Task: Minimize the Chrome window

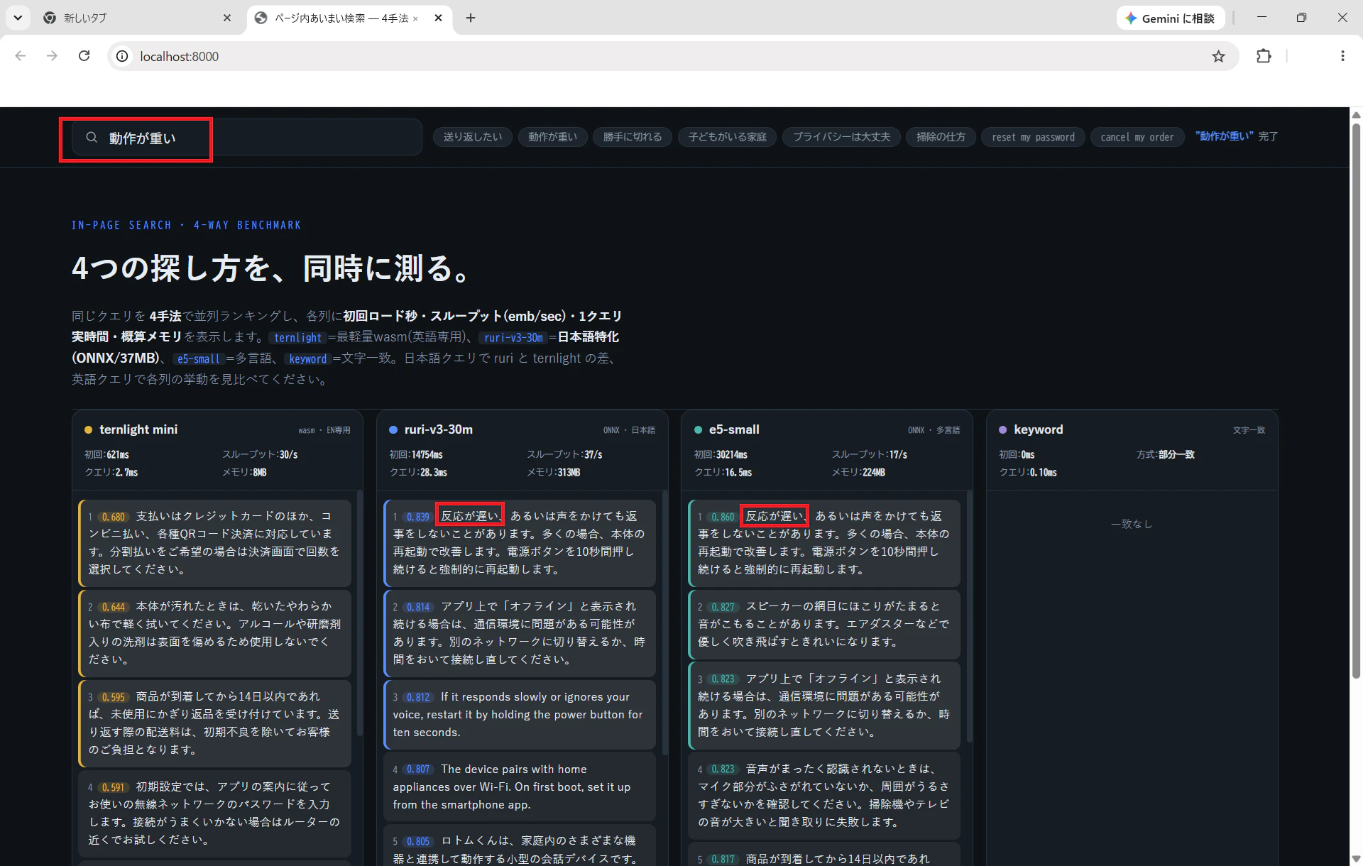Action: click(1261, 18)
